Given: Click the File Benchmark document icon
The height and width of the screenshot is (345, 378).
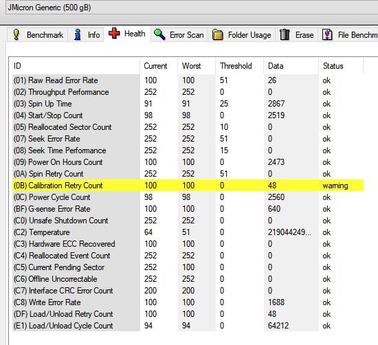Looking at the screenshot, I should tap(327, 35).
